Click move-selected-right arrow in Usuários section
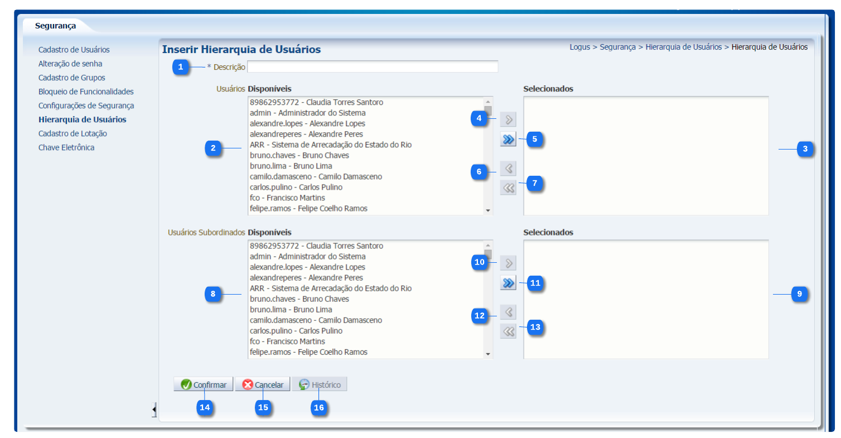The width and height of the screenshot is (841, 438). click(508, 119)
